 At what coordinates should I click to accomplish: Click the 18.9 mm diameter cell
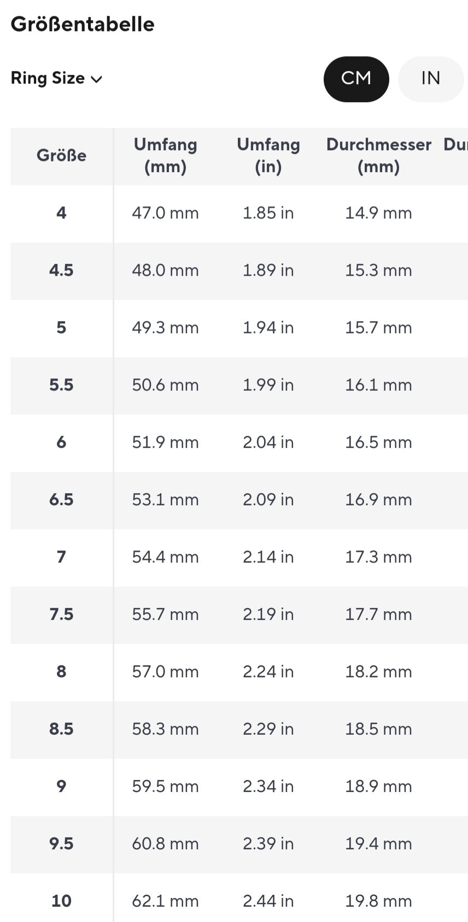coord(378,787)
